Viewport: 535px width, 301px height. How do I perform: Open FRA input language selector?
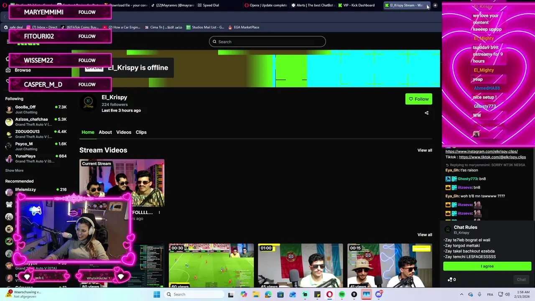click(490, 294)
